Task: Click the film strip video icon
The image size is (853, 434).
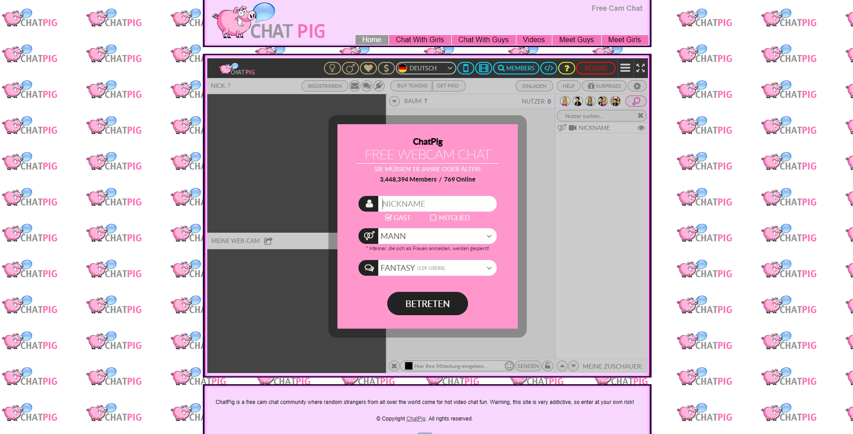Action: point(483,68)
